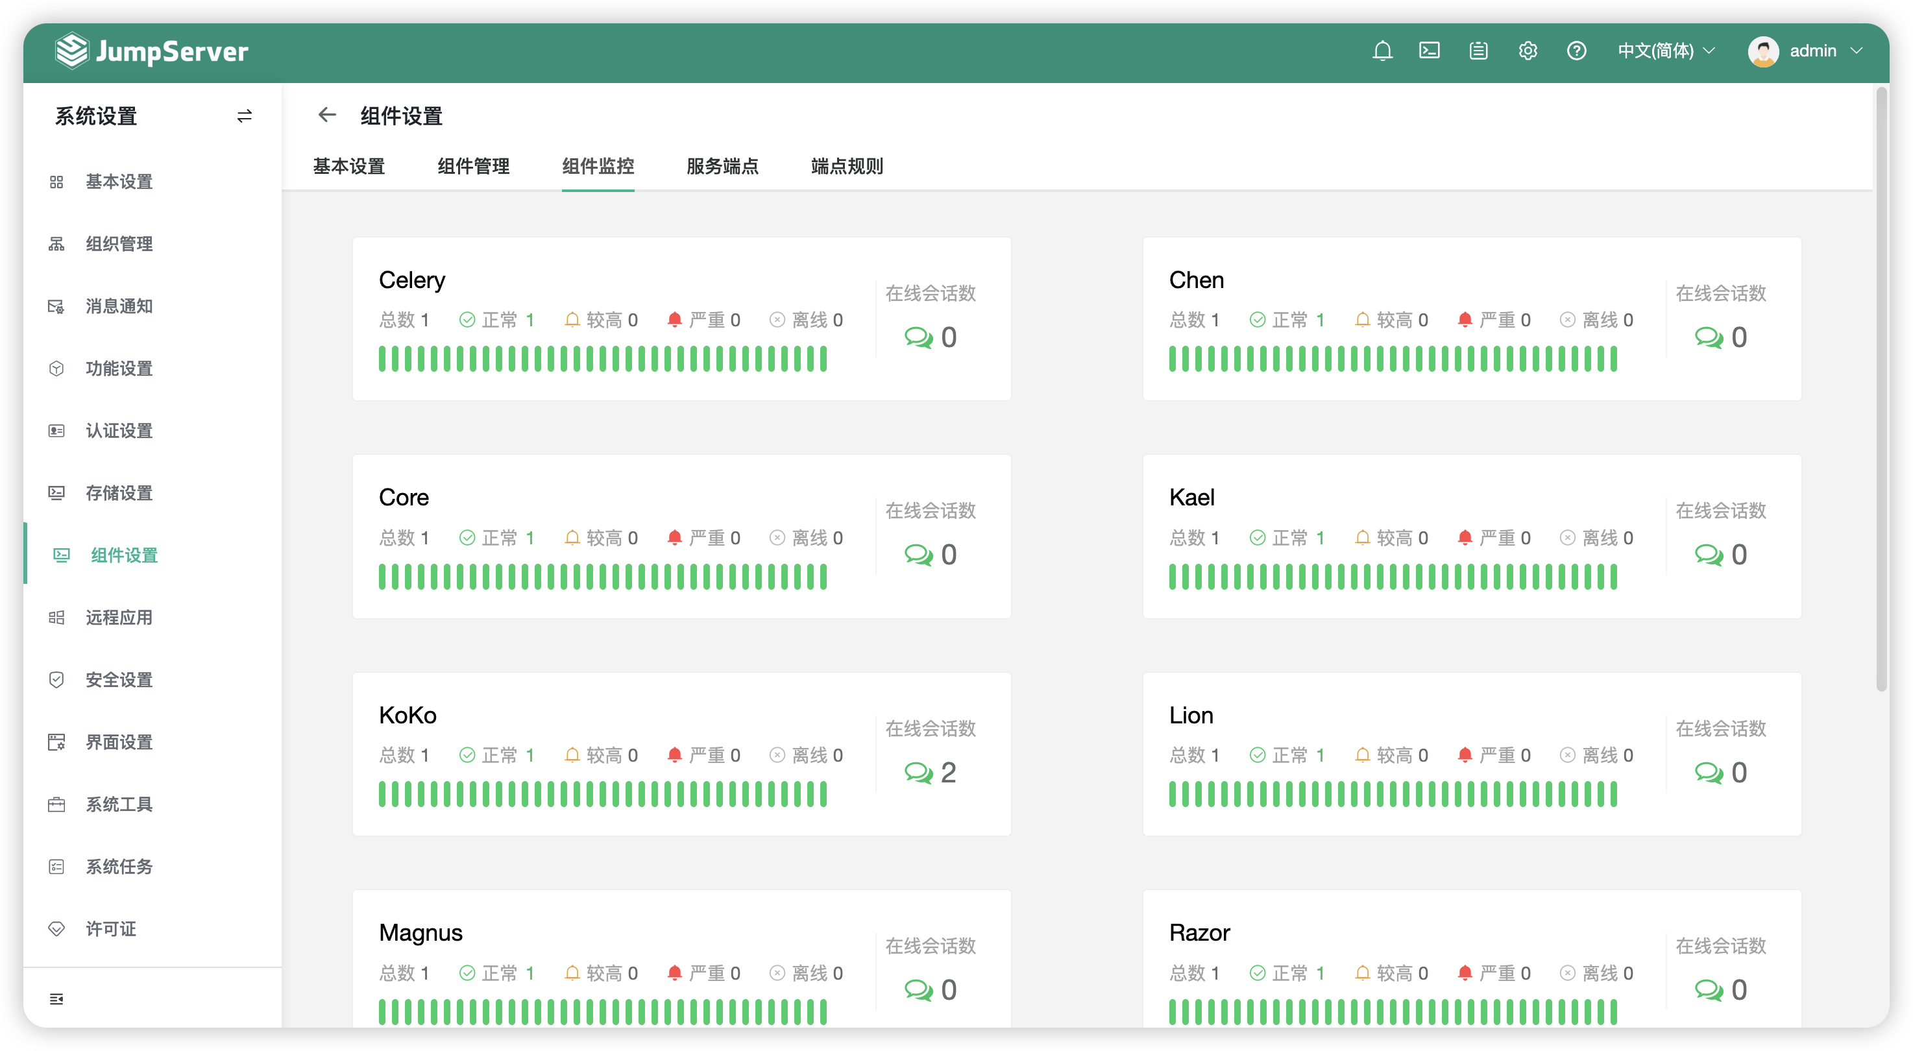Click the page vertical scrollbar
The height and width of the screenshot is (1051, 1913).
(1881, 390)
